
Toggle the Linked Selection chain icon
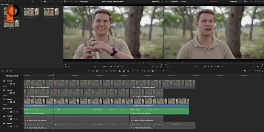124,71
